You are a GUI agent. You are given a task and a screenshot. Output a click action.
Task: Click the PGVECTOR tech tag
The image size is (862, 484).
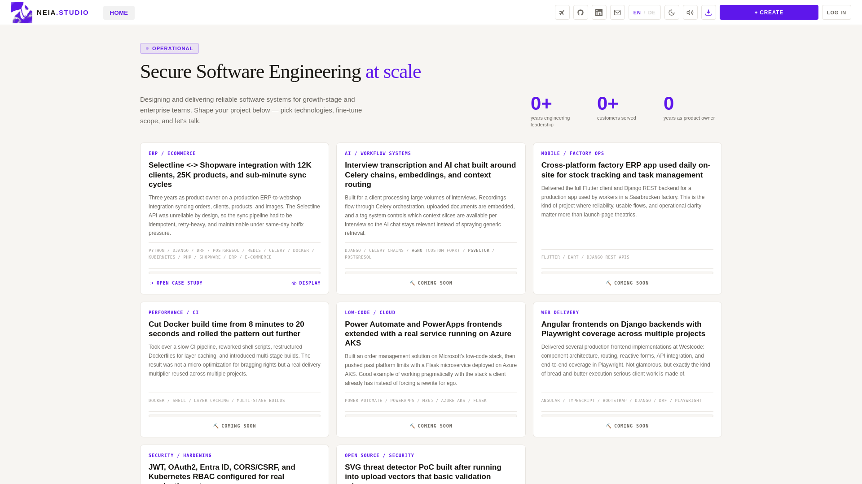click(x=479, y=251)
